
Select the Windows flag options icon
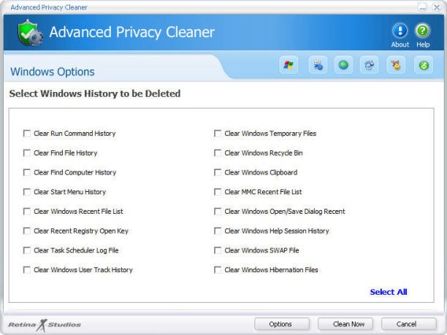[289, 65]
